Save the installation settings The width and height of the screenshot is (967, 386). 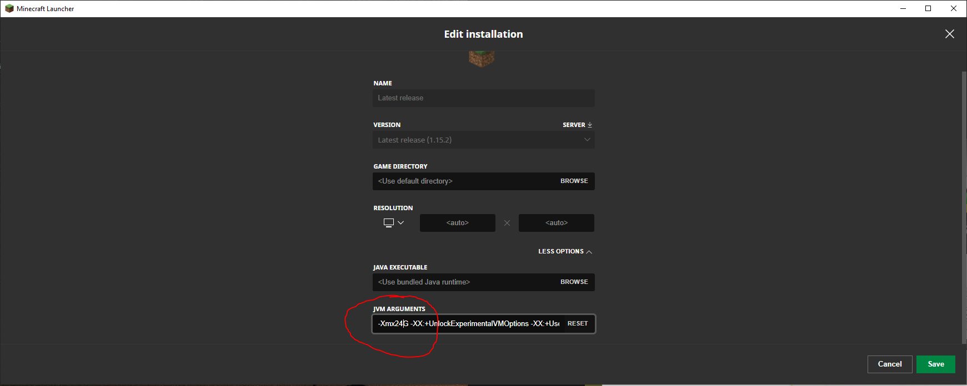click(936, 364)
